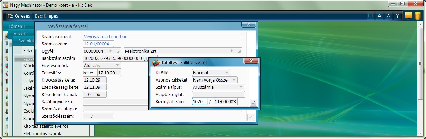426x139 pixels.
Task: Click the Esc: Kilépés exit button
Action: click(x=47, y=16)
